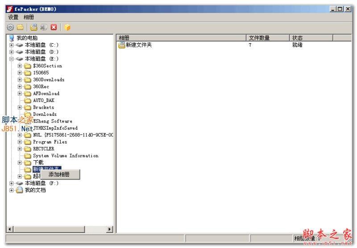
Task: Click the 状态 column header
Action: (310, 38)
